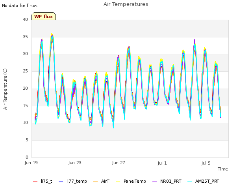
Task: Click the 30 y-axis tick label
Action: [25, 54]
